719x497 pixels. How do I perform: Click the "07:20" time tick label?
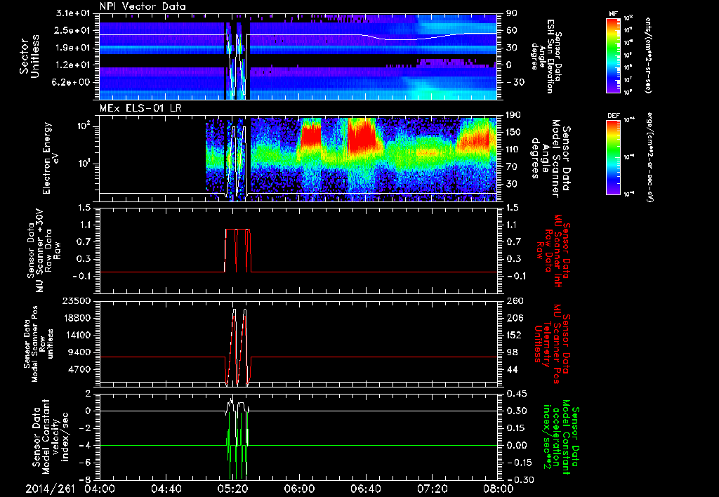pos(432,489)
